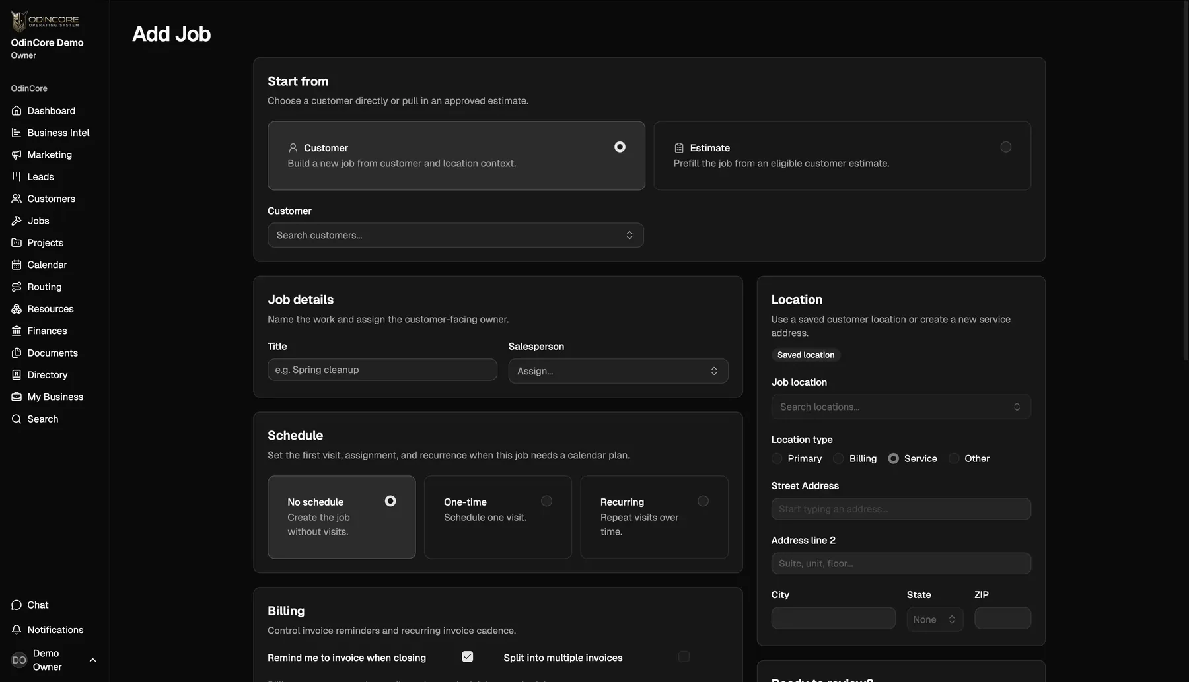Choose Billing location type
This screenshot has width=1189, height=682.
(838, 458)
